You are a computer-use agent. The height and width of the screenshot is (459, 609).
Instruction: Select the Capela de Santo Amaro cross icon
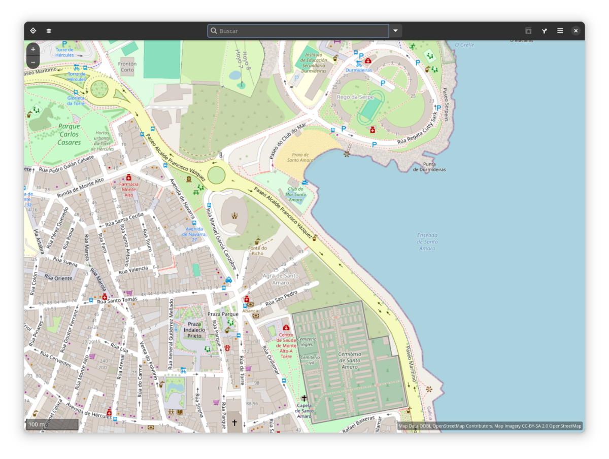[x=304, y=398]
